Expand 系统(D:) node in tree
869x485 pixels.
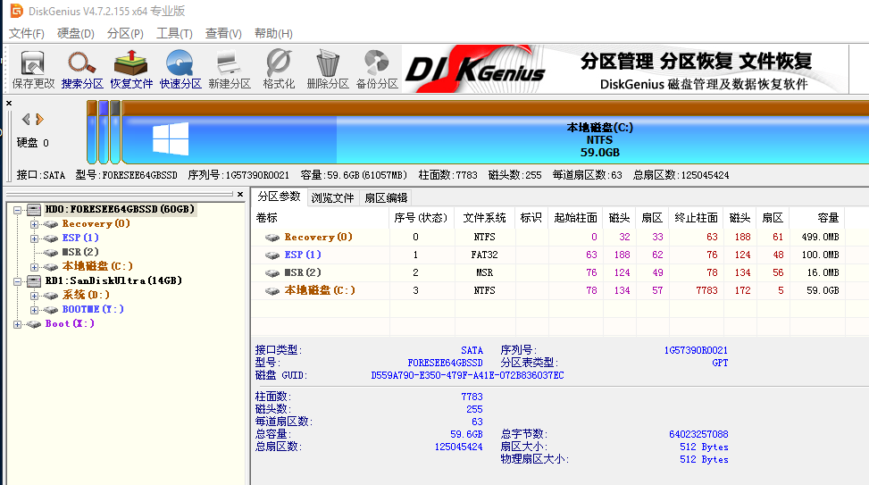[x=34, y=296]
